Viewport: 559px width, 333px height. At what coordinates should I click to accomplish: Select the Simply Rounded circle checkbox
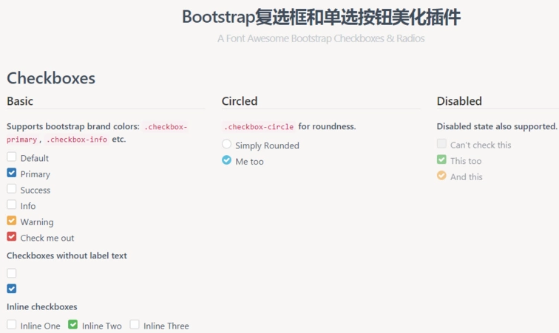pos(227,144)
